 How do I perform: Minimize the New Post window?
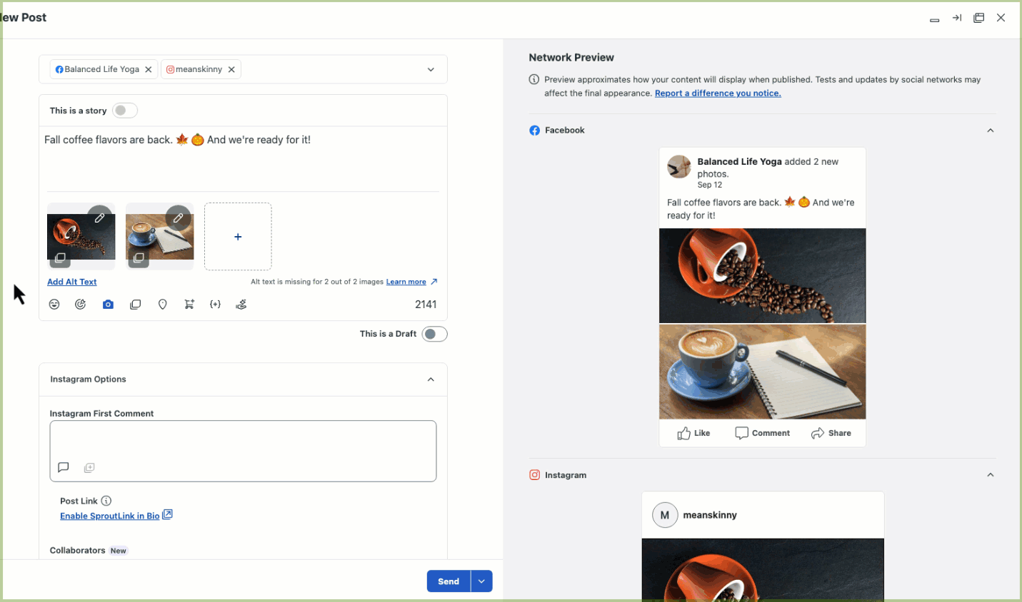pyautogui.click(x=934, y=20)
